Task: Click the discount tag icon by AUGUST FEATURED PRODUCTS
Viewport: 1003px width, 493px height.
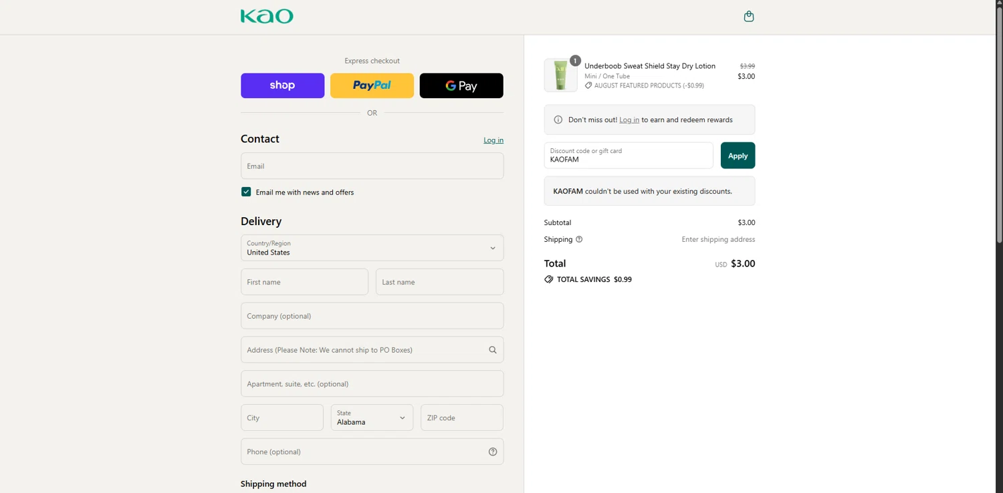Action: (588, 86)
